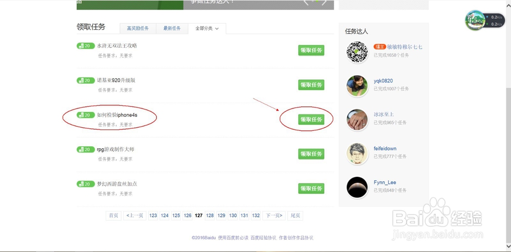Image resolution: width=511 pixels, height=252 pixels.
Task: Jump to the 尾页 last page
Action: 295,216
